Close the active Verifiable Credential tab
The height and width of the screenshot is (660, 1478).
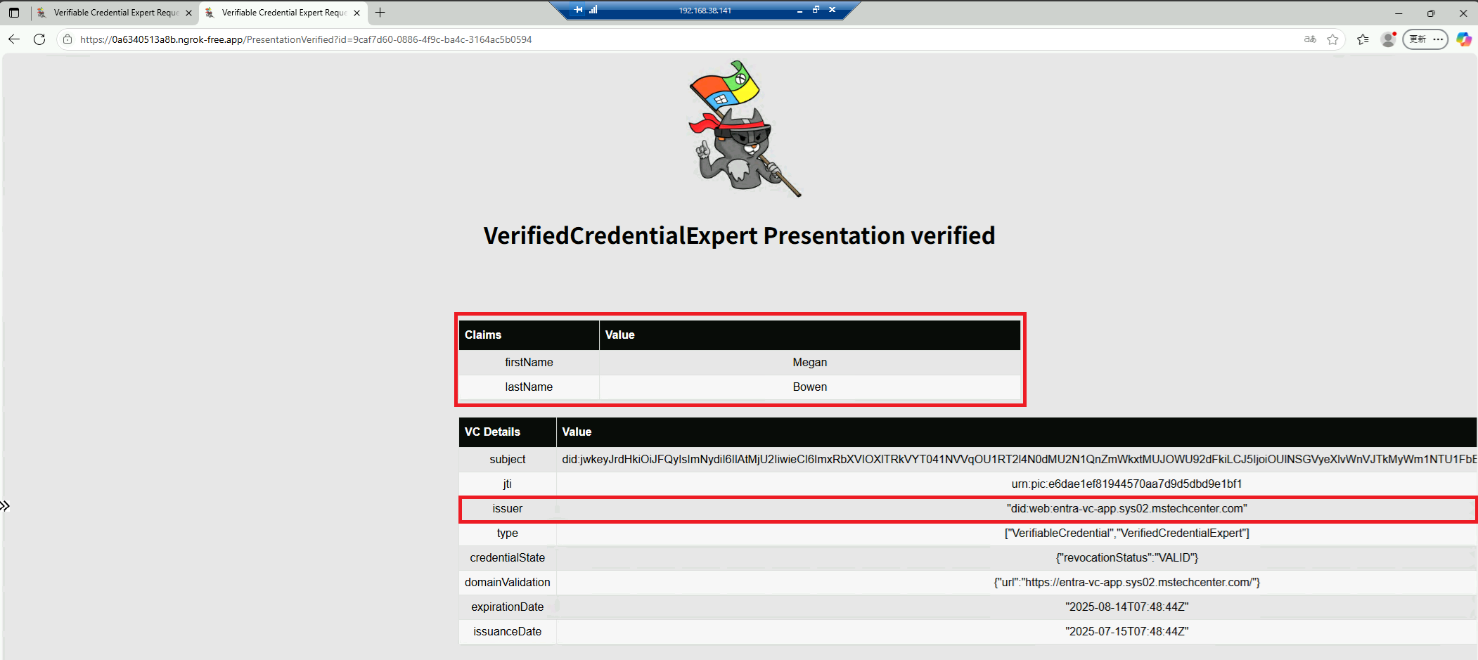coord(357,13)
